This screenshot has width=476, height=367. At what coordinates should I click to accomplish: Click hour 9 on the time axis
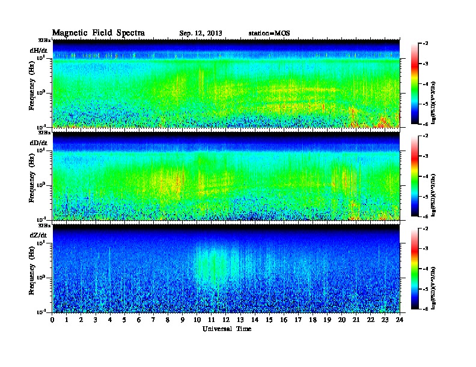coord(183,320)
